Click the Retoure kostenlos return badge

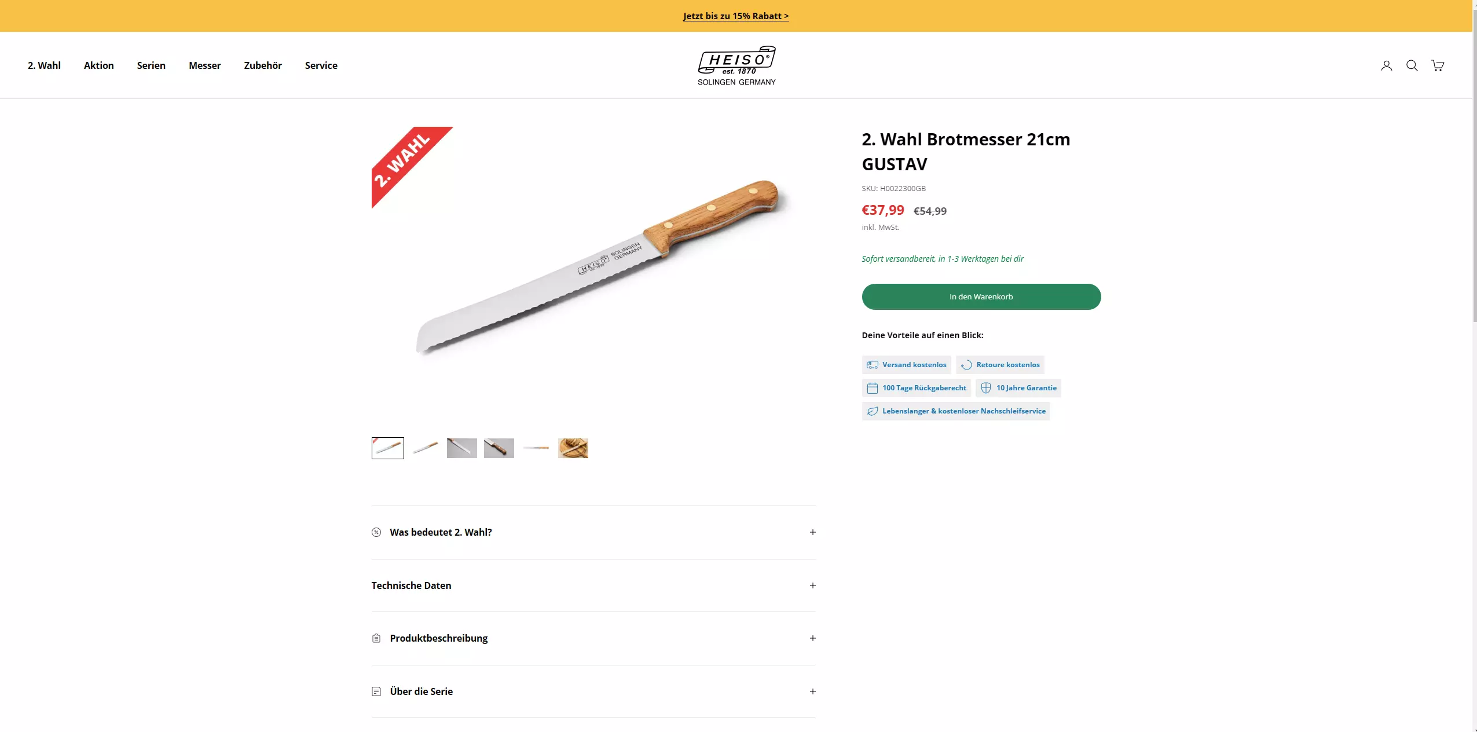(1000, 365)
